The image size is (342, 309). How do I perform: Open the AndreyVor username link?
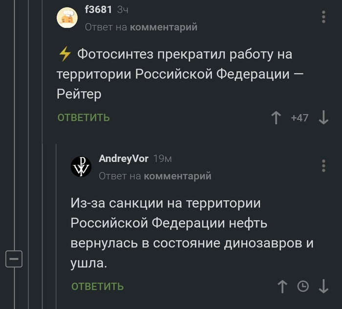tap(124, 158)
